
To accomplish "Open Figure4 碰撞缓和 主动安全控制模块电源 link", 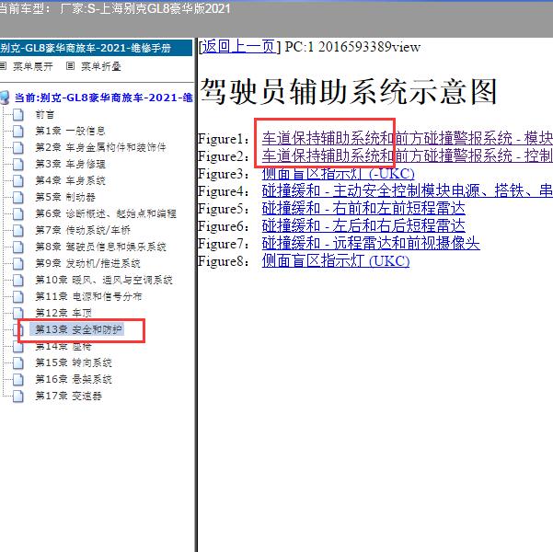I will pyautogui.click(x=408, y=190).
